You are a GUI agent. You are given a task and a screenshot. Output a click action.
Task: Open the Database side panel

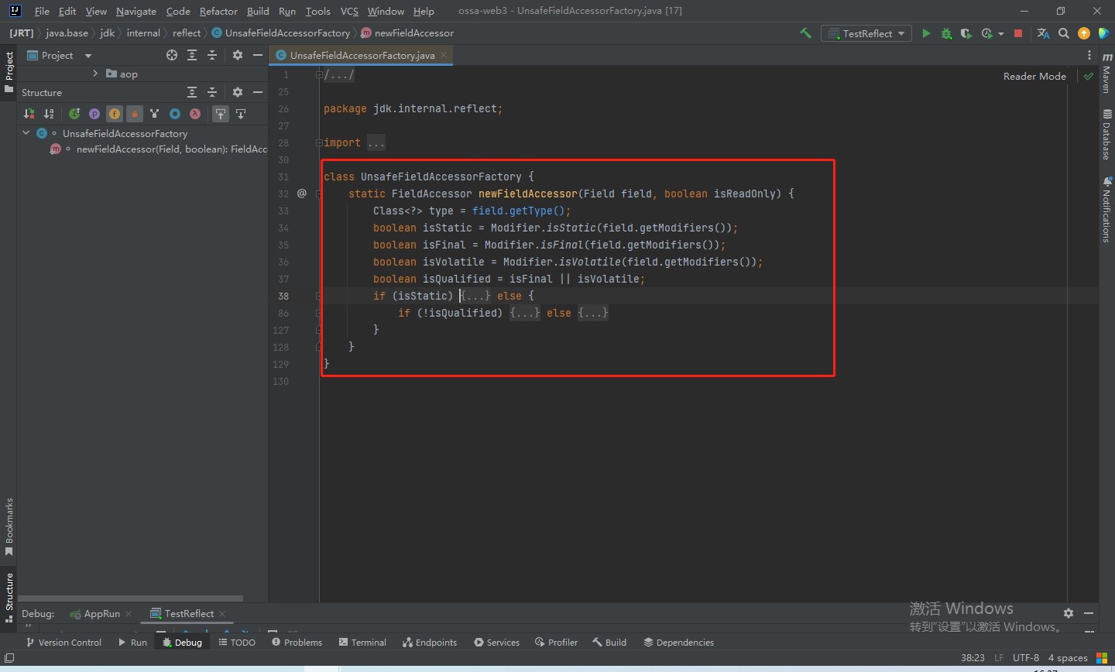coord(1106,134)
